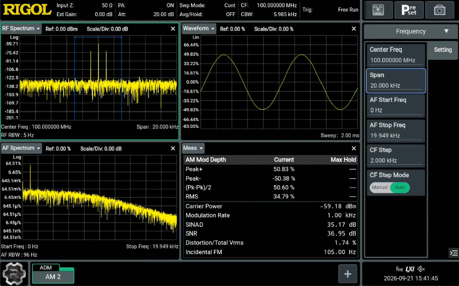Close the Meas results window

(x=354, y=148)
